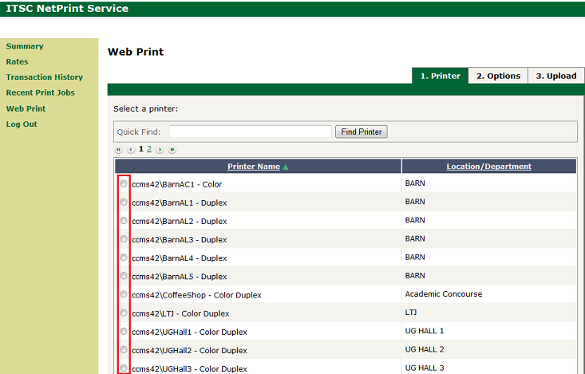Open Transaction History in sidebar
This screenshot has width=585, height=374.
44,77
